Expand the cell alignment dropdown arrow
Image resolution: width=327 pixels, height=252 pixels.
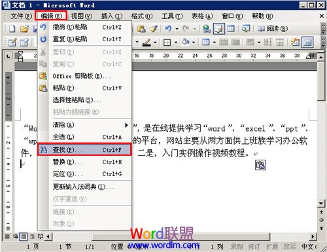pos(259,42)
